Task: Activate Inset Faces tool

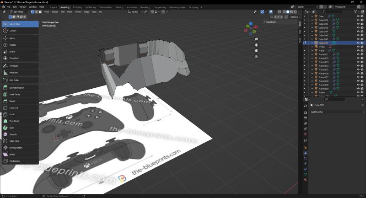Action: pos(20,95)
